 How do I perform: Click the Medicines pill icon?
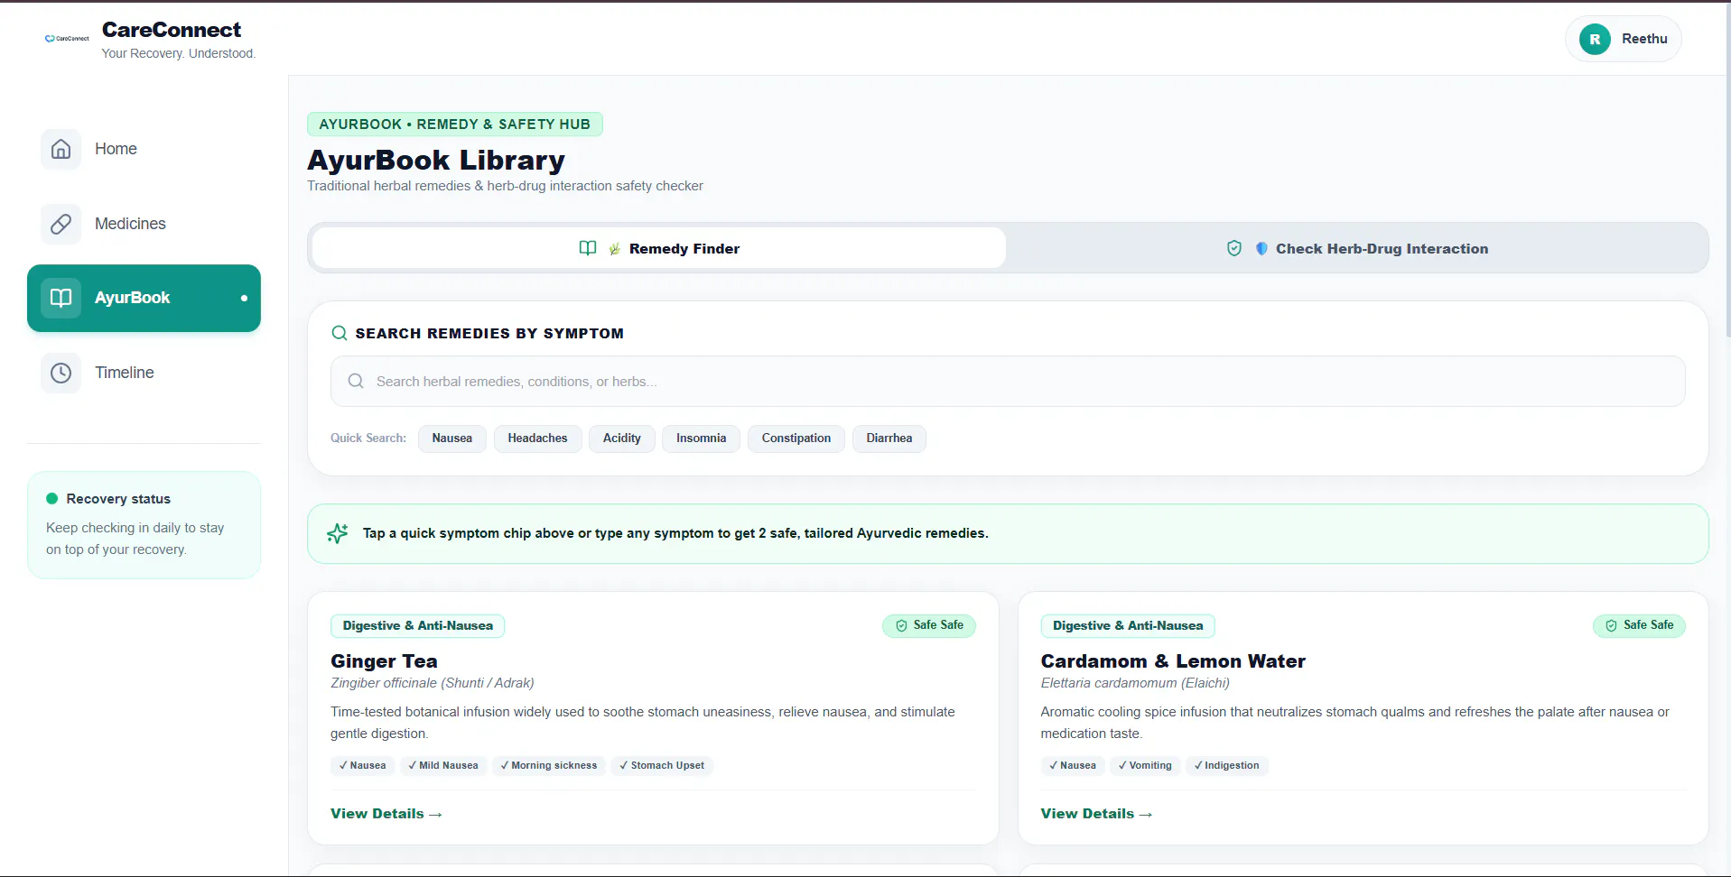pos(60,224)
